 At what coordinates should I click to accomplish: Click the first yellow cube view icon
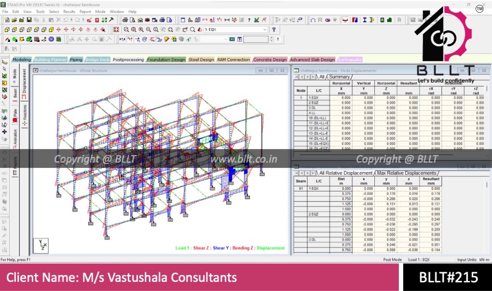[7, 29]
